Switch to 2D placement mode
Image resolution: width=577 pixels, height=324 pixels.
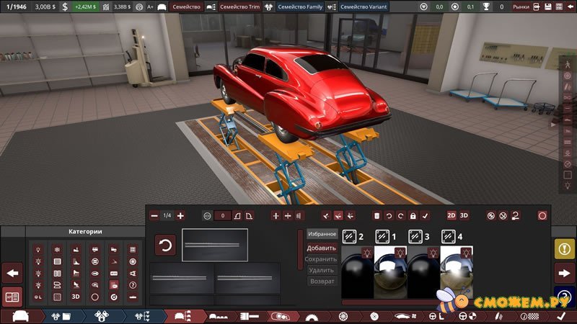(x=452, y=215)
